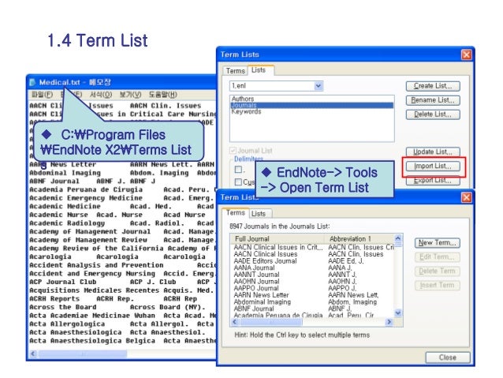503x378 pixels.
Task: Expand the 1.enl library dropdown
Action: 319,86
